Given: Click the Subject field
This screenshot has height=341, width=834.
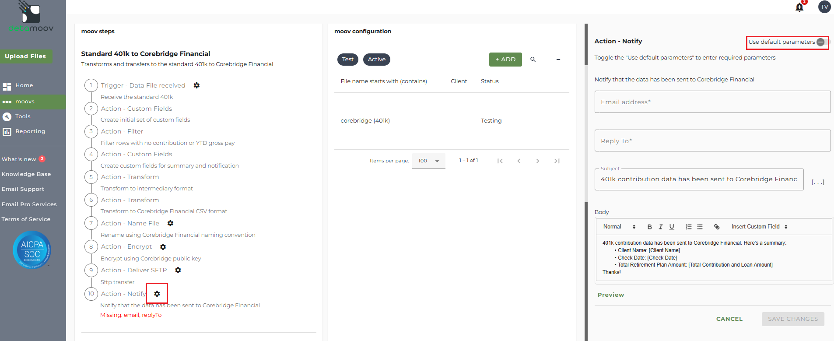Looking at the screenshot, I should pos(699,179).
